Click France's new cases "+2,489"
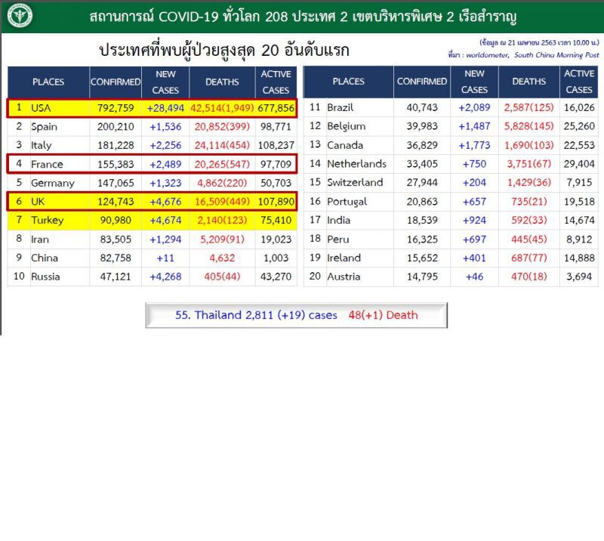604x541 pixels. (165, 164)
